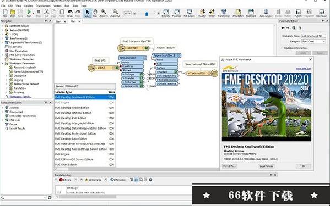Viewport: 330px width, 206px height.
Task: Open the Category dropdown in Parameter Editor
Action: pos(314,41)
